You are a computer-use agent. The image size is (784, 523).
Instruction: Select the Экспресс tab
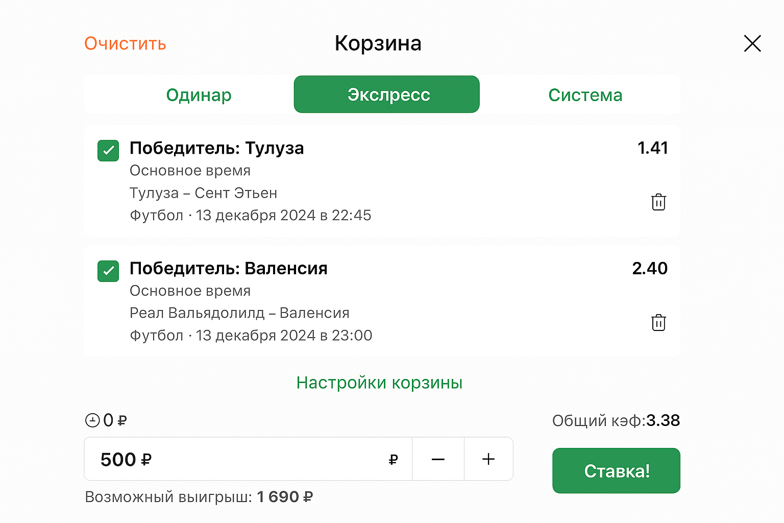tap(387, 94)
